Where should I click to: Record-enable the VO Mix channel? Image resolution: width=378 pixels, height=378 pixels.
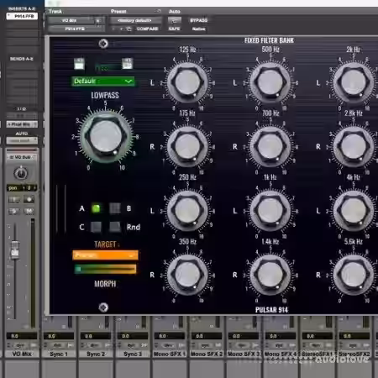(x=29, y=199)
